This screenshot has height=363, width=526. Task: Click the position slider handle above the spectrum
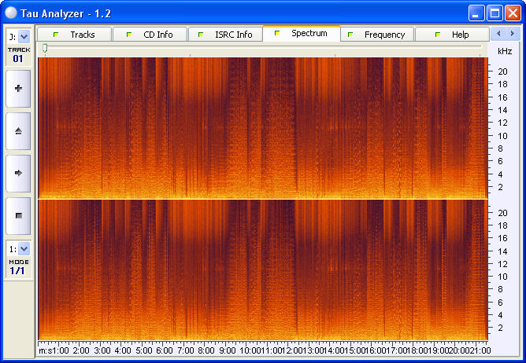pos(45,49)
